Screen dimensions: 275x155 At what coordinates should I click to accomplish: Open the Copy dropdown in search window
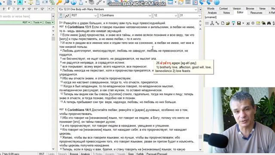coord(49,22)
